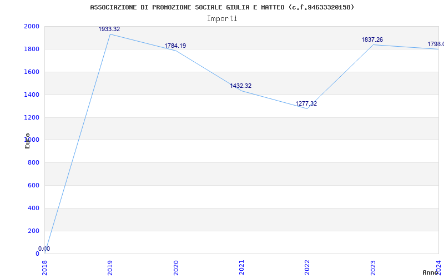Select the 1277.32 value for 2022
This screenshot has height=278, width=444.
pos(306,104)
